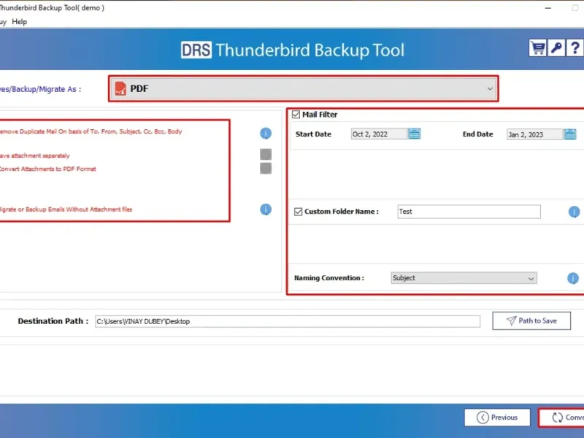This screenshot has width=584, height=438.
Task: Toggle the Mail Filter checkbox
Action: click(296, 115)
